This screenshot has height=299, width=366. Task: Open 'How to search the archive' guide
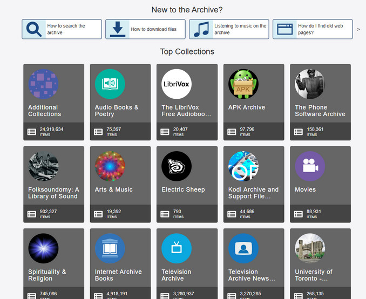pos(62,29)
